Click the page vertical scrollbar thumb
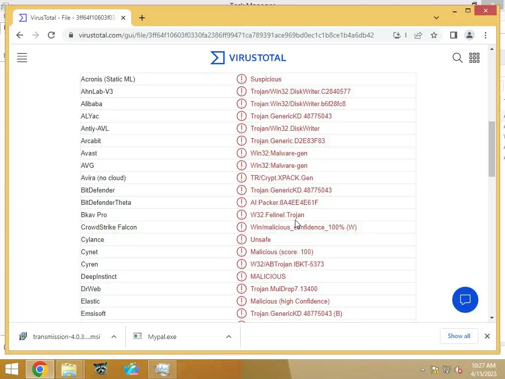This screenshot has height=379, width=505. pos(492,149)
